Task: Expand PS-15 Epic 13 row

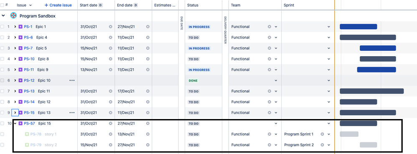Action: 15,113
